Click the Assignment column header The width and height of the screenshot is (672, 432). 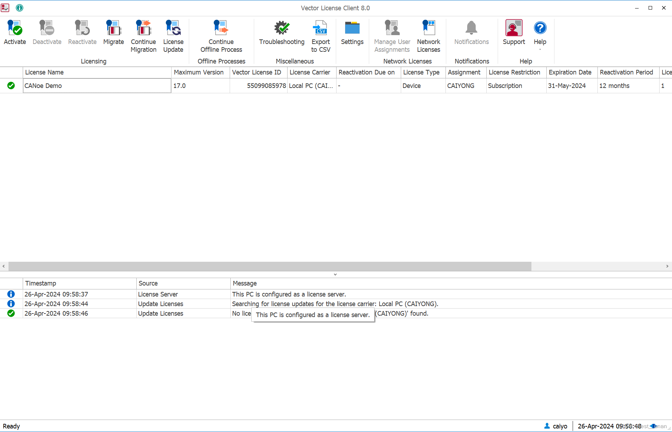tap(466, 72)
